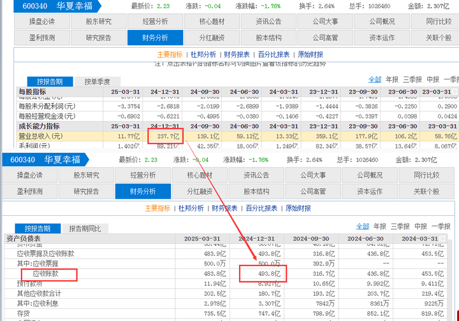Click 杜邦分析 link in upper screenshot
The width and height of the screenshot is (459, 321).
(x=203, y=55)
